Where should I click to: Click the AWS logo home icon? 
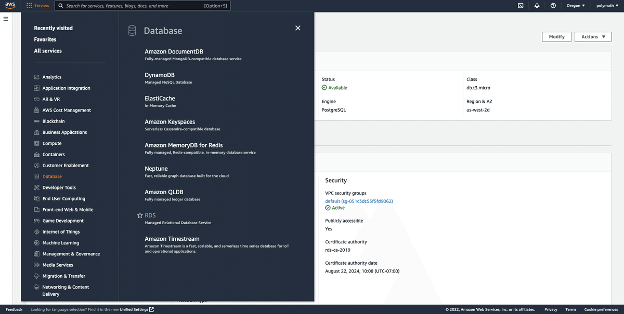click(10, 6)
